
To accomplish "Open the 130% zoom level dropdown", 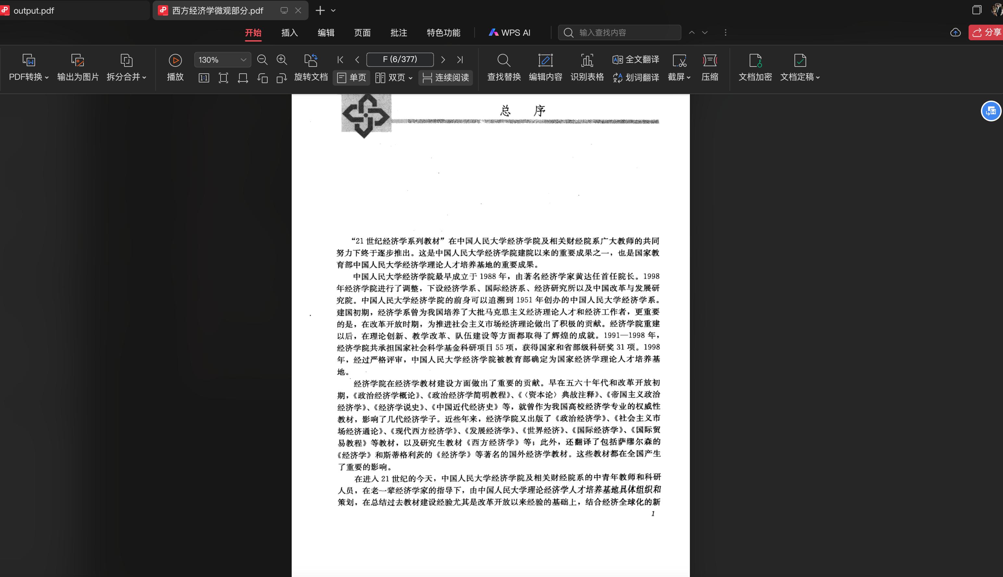I will click(243, 60).
